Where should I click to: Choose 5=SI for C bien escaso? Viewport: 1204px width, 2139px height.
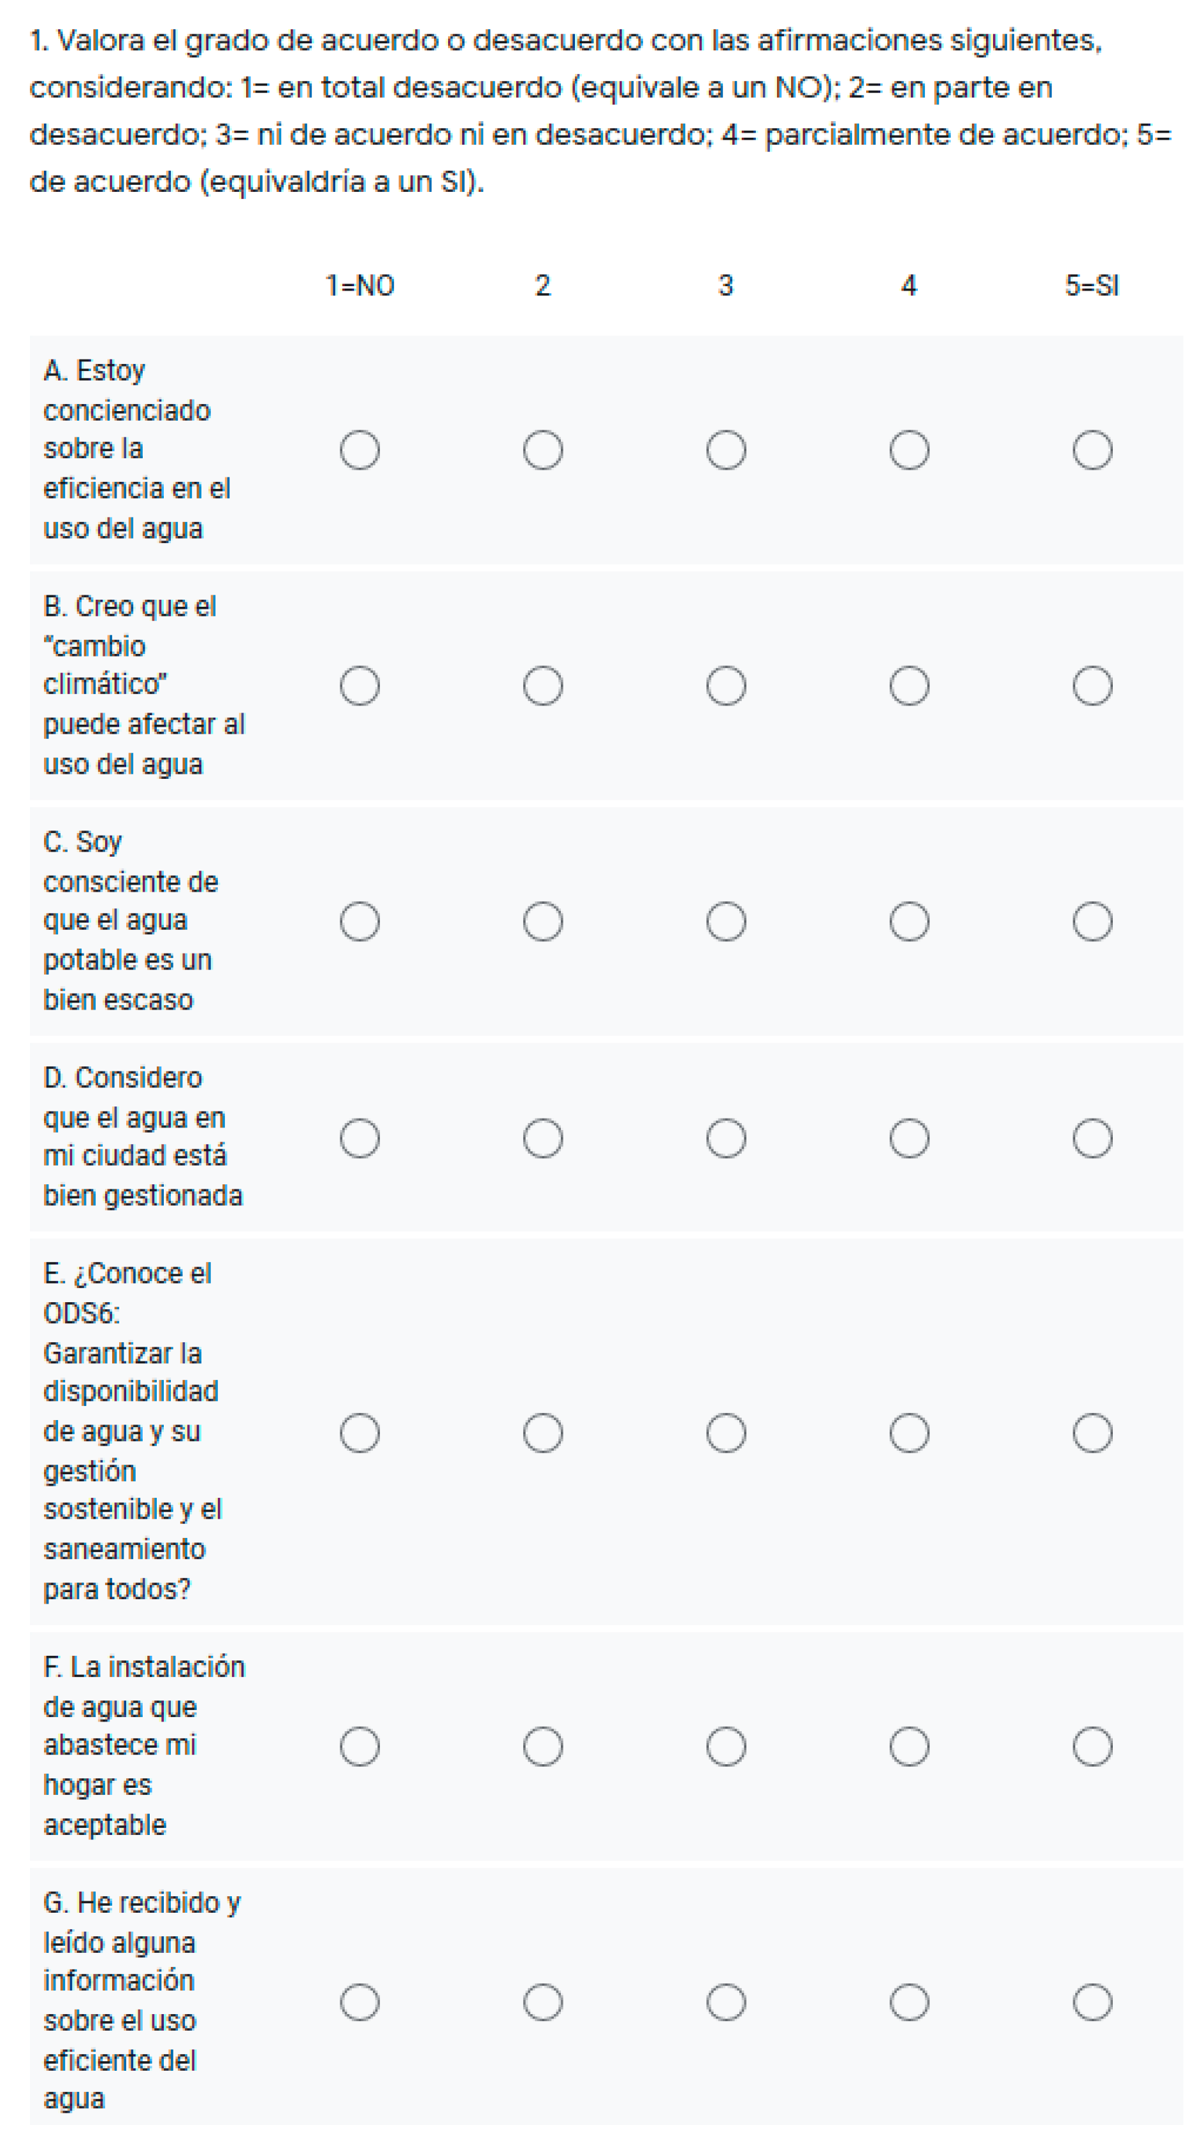pyautogui.click(x=1092, y=922)
